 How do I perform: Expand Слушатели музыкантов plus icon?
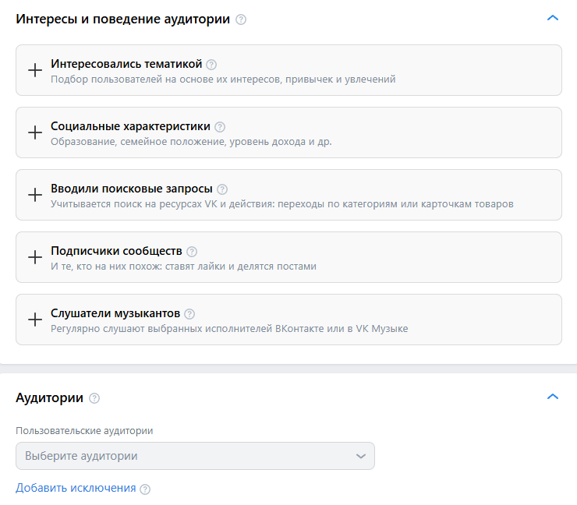[35, 320]
